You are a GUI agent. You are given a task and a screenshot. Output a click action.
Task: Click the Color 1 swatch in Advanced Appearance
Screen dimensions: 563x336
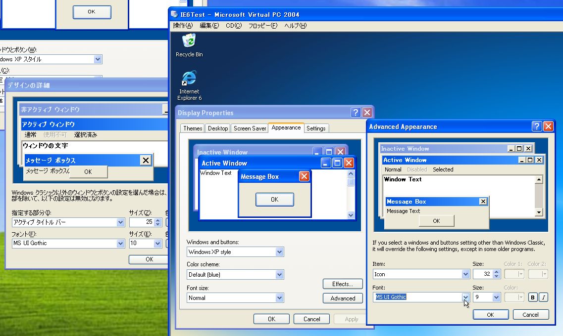[x=514, y=274]
